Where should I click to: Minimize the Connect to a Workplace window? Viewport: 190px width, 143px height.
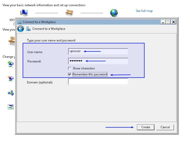pos(163,22)
